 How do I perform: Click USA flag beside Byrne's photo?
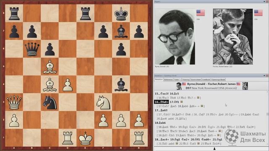click(200, 13)
